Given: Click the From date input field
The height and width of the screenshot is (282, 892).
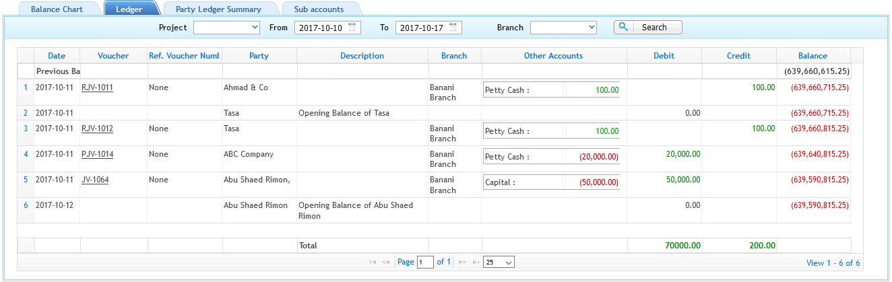Looking at the screenshot, I should [321, 28].
